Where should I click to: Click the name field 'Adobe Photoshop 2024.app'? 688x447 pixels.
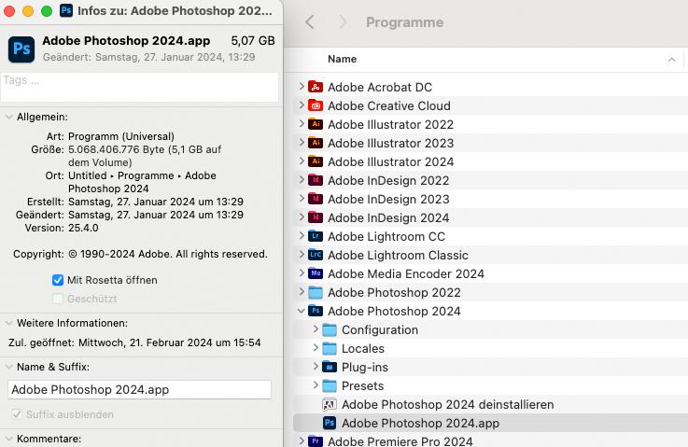point(139,389)
